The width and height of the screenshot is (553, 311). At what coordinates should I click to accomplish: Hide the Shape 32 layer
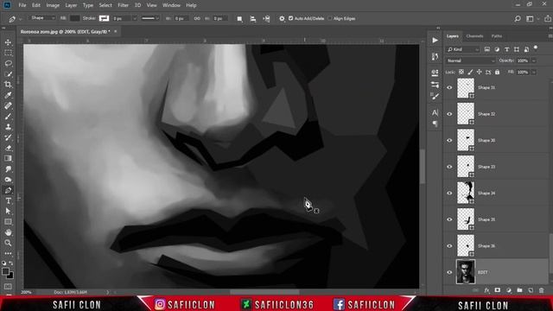(x=449, y=114)
